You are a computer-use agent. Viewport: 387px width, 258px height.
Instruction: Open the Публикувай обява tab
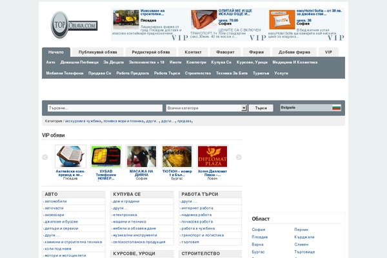(98, 52)
